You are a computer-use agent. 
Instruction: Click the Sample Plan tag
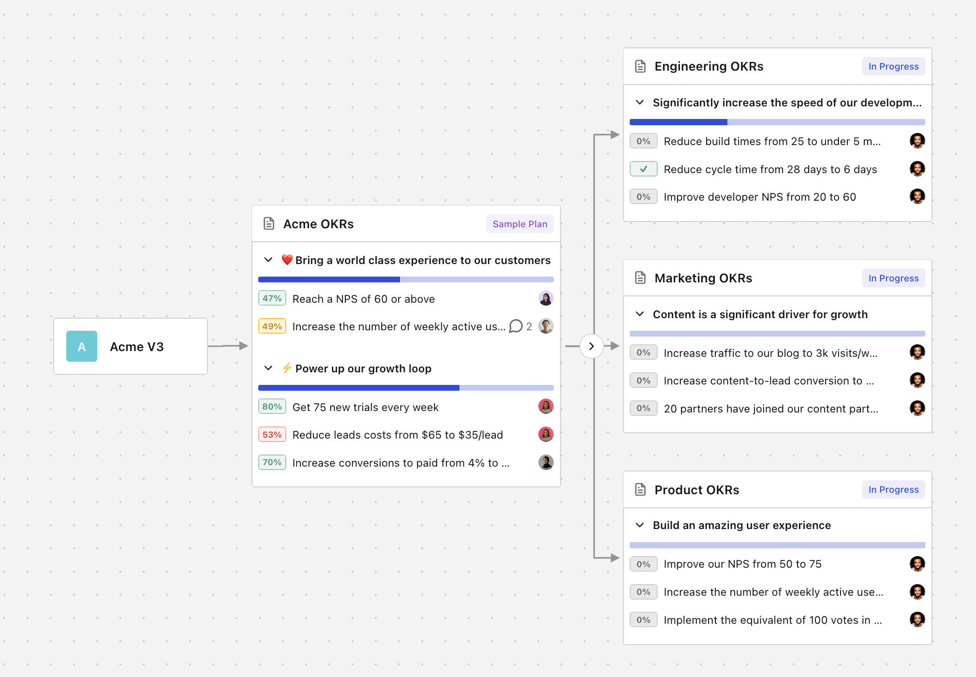pyautogui.click(x=520, y=224)
